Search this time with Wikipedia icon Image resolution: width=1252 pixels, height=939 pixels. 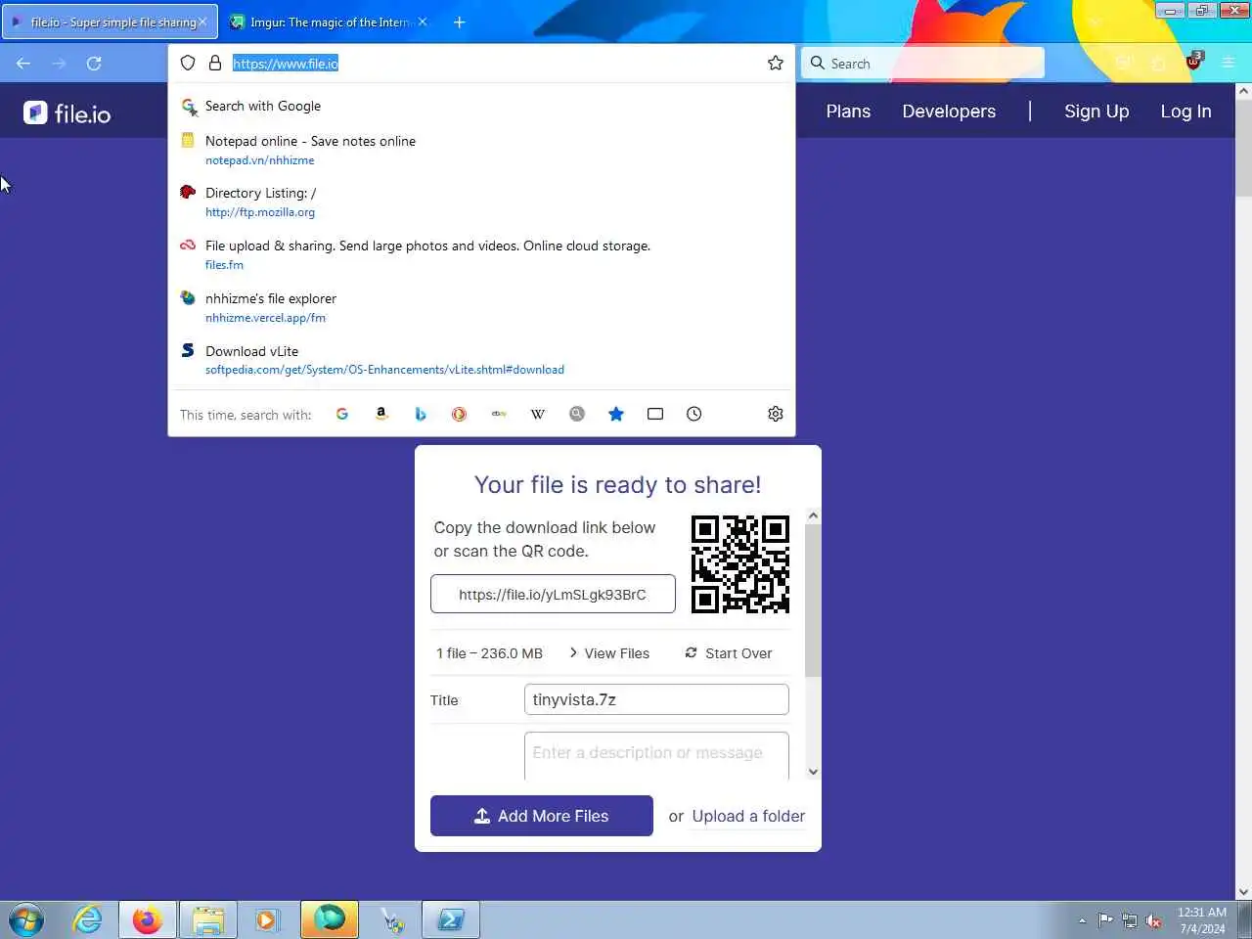(538, 414)
